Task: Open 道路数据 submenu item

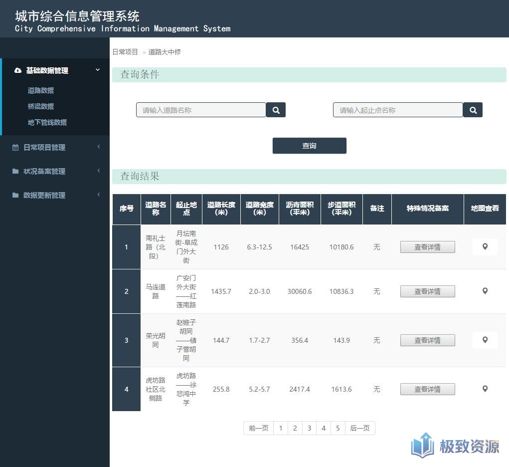Action: tap(40, 90)
